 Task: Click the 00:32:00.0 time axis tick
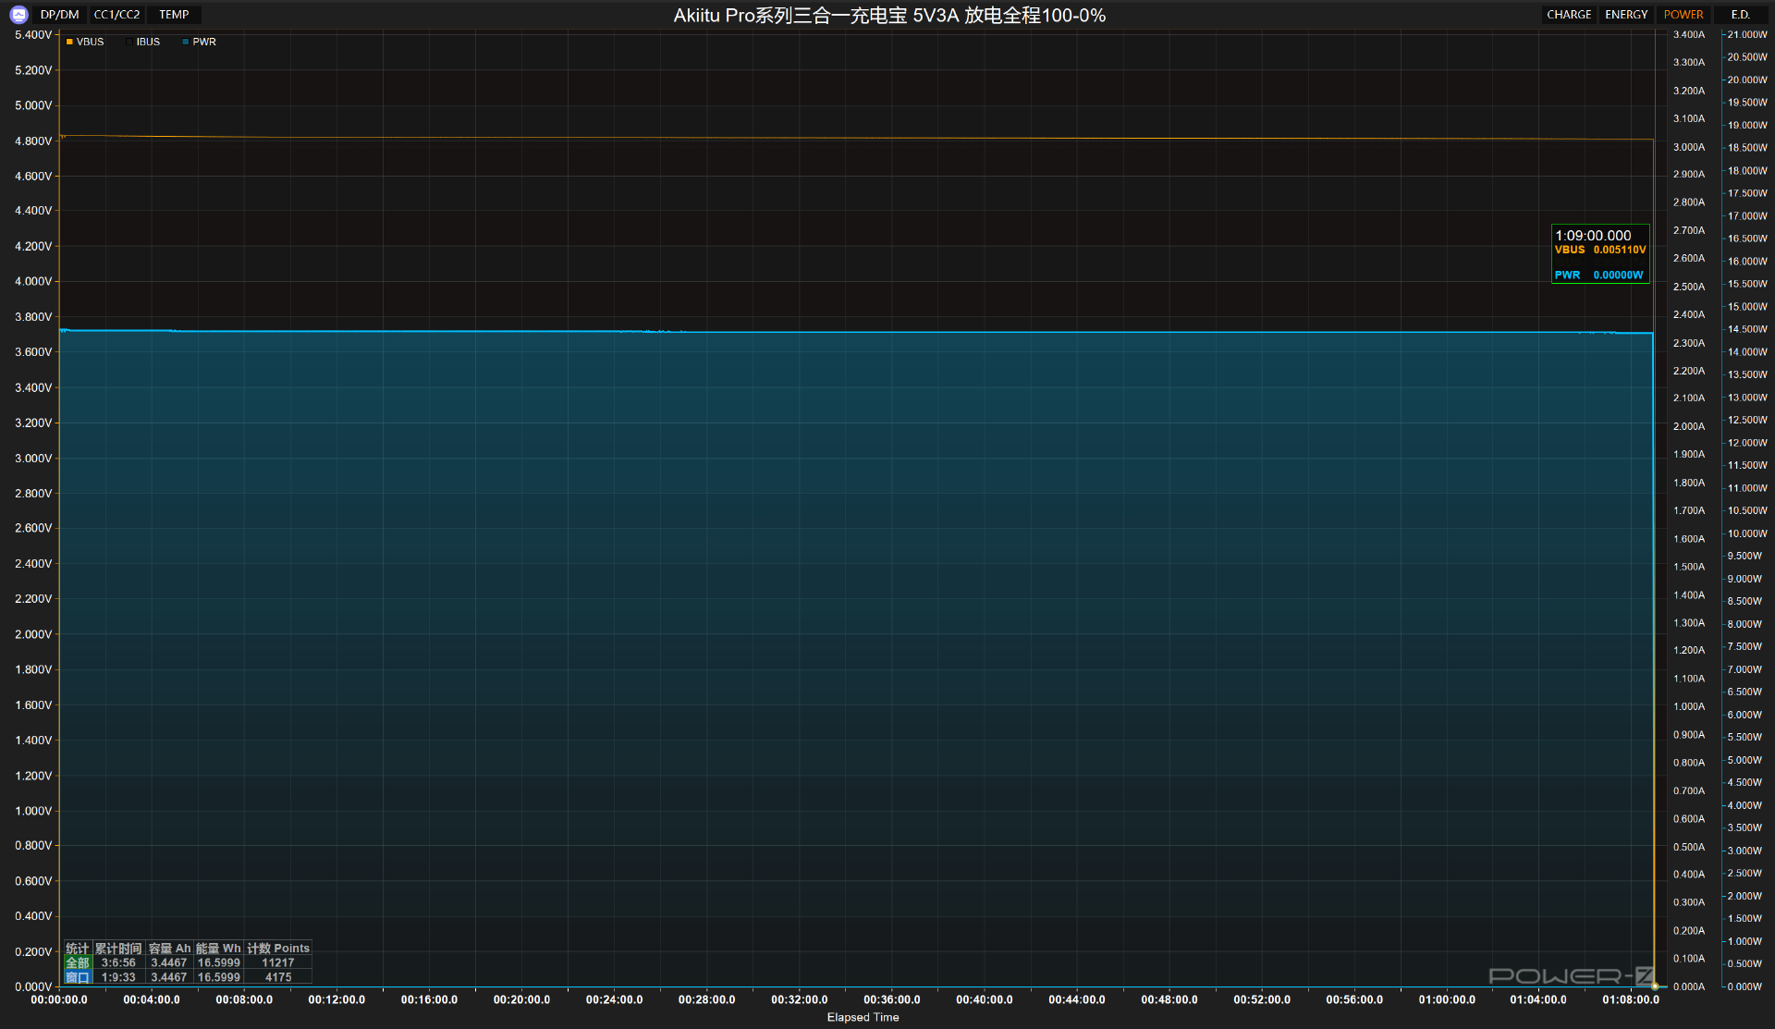pyautogui.click(x=800, y=999)
